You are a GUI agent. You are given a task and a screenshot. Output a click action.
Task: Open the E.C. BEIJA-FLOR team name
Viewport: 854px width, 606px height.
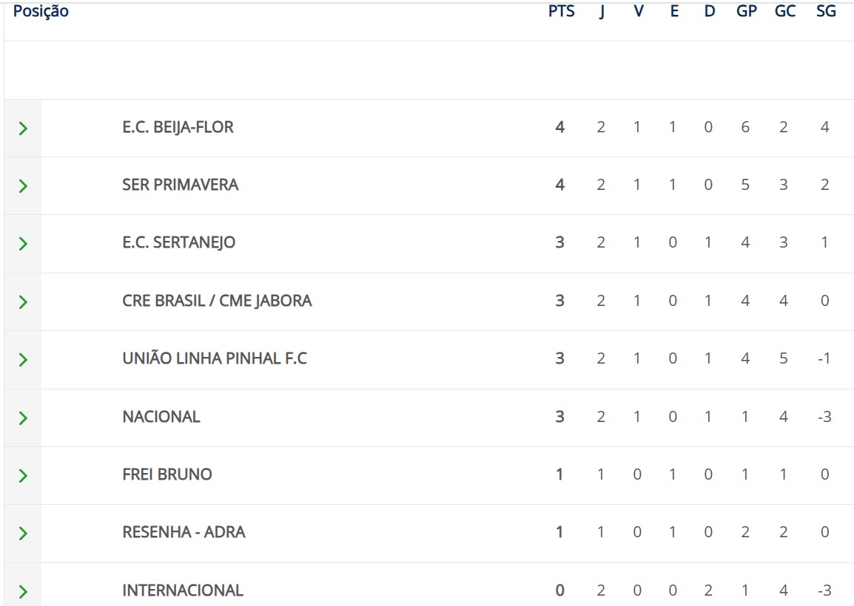(178, 127)
